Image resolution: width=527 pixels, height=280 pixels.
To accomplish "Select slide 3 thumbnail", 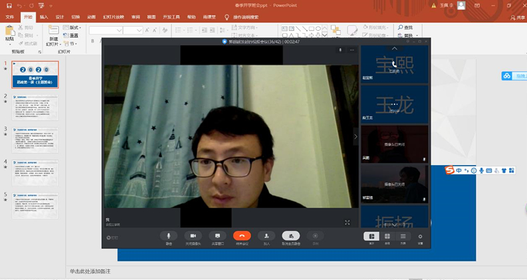I will (x=35, y=140).
